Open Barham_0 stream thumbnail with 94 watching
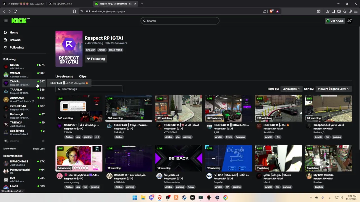Viewport: 360px width, 202px height. [x=328, y=108]
